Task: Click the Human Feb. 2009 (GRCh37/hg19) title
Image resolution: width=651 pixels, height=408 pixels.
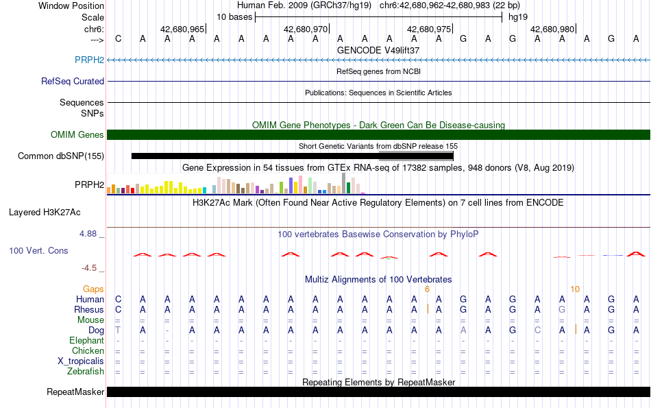Action: coord(306,5)
